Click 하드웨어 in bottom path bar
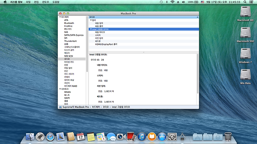Image resolution: width=257 pixels, height=144 pixels. (96, 107)
